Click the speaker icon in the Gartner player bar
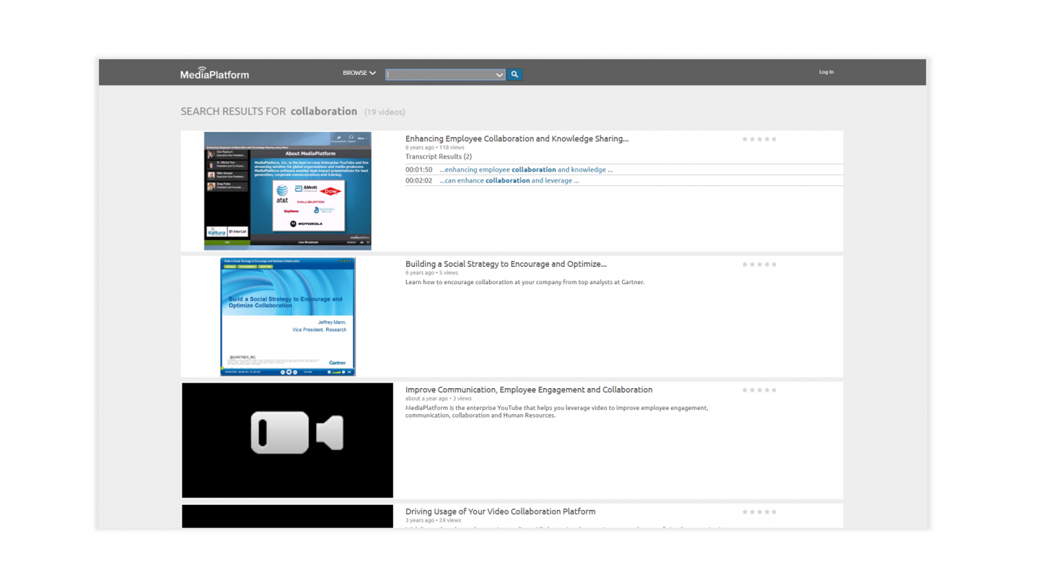 click(x=329, y=372)
